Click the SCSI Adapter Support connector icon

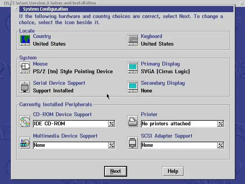click(133, 143)
